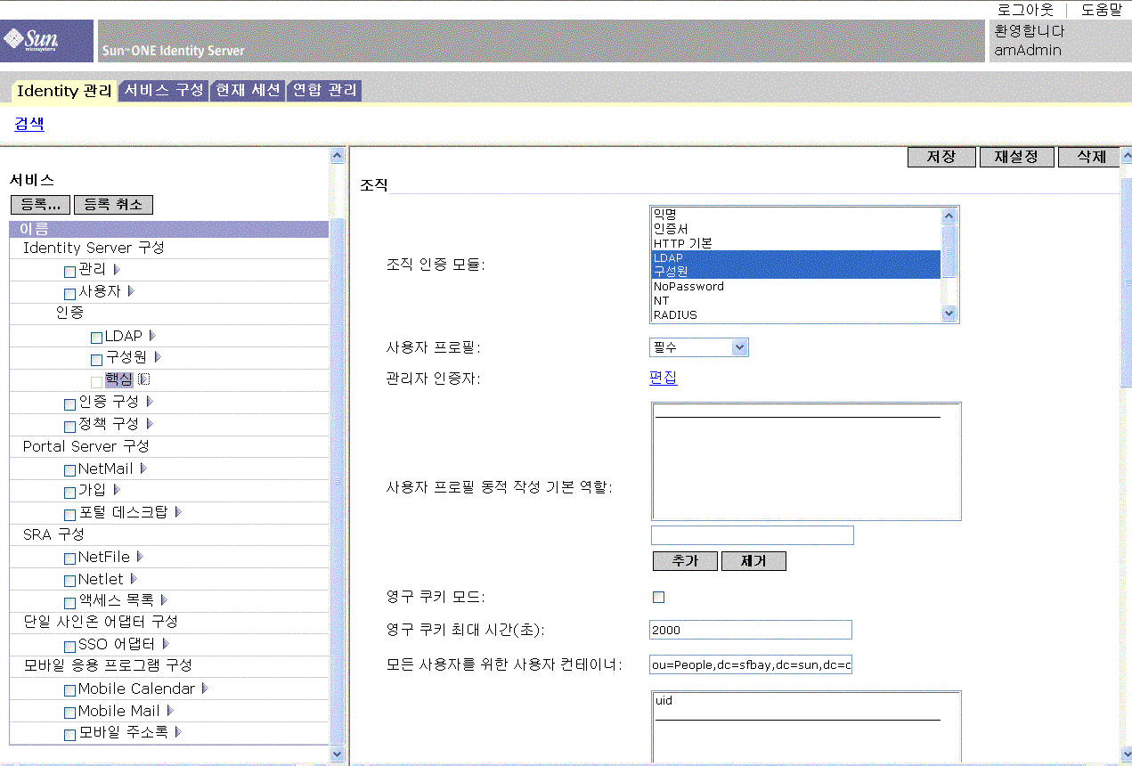Open properties arrow next to NetMail
Image resolution: width=1132 pixels, height=766 pixels.
tap(143, 469)
